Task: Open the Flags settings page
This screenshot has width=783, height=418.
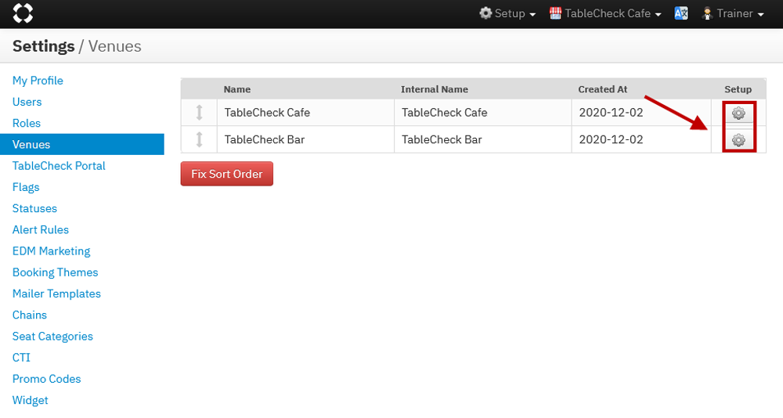Action: (26, 187)
